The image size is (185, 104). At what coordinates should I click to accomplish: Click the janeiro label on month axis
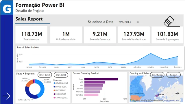coord(29,67)
